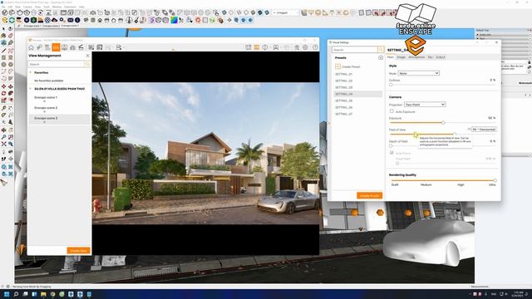Open File Explorer from the taskbar

pos(43,294)
